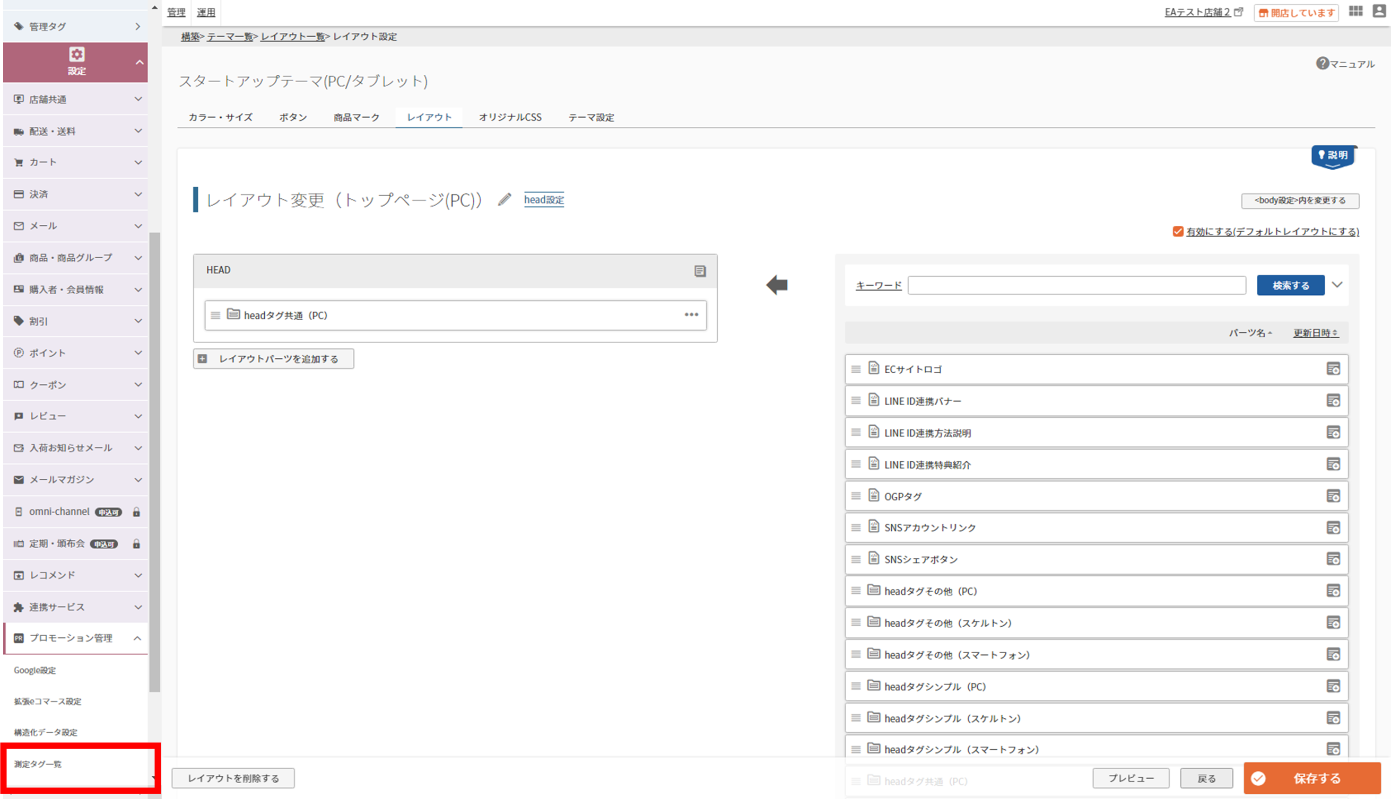Click the add icon for LINE ID連携方法説明

pos(1333,433)
